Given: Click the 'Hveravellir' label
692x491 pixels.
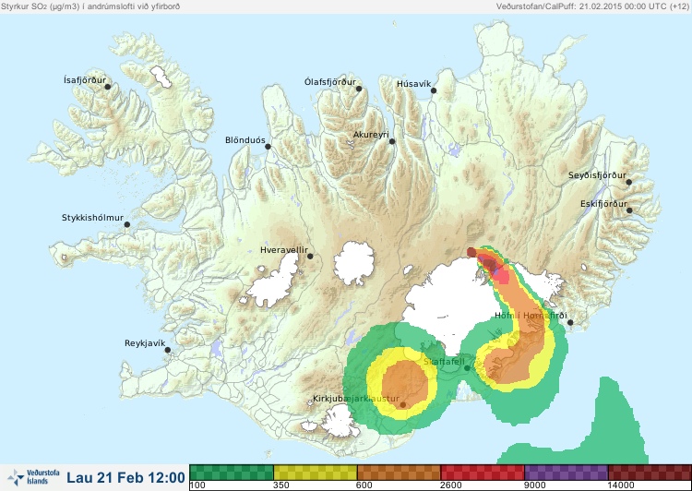Looking at the screenshot, I should pos(284,250).
